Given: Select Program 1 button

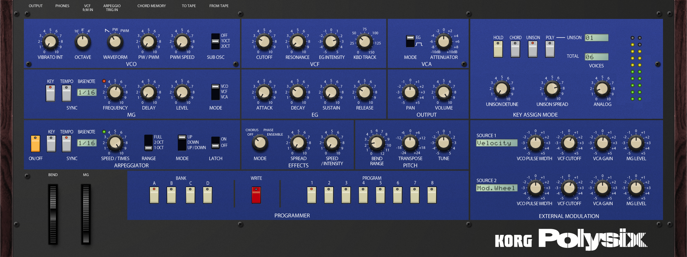Looking at the screenshot, I should [312, 195].
